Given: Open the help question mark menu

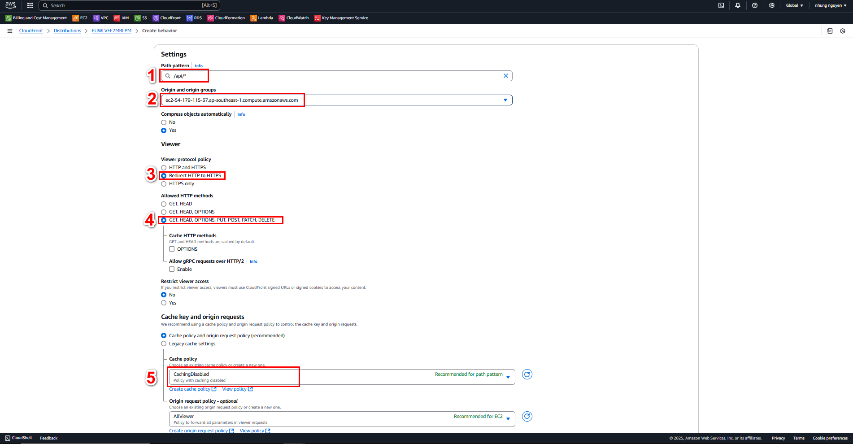Looking at the screenshot, I should pos(755,5).
